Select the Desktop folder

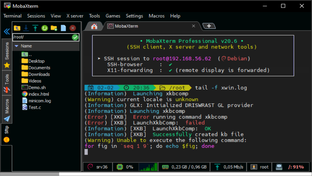pos(33,61)
